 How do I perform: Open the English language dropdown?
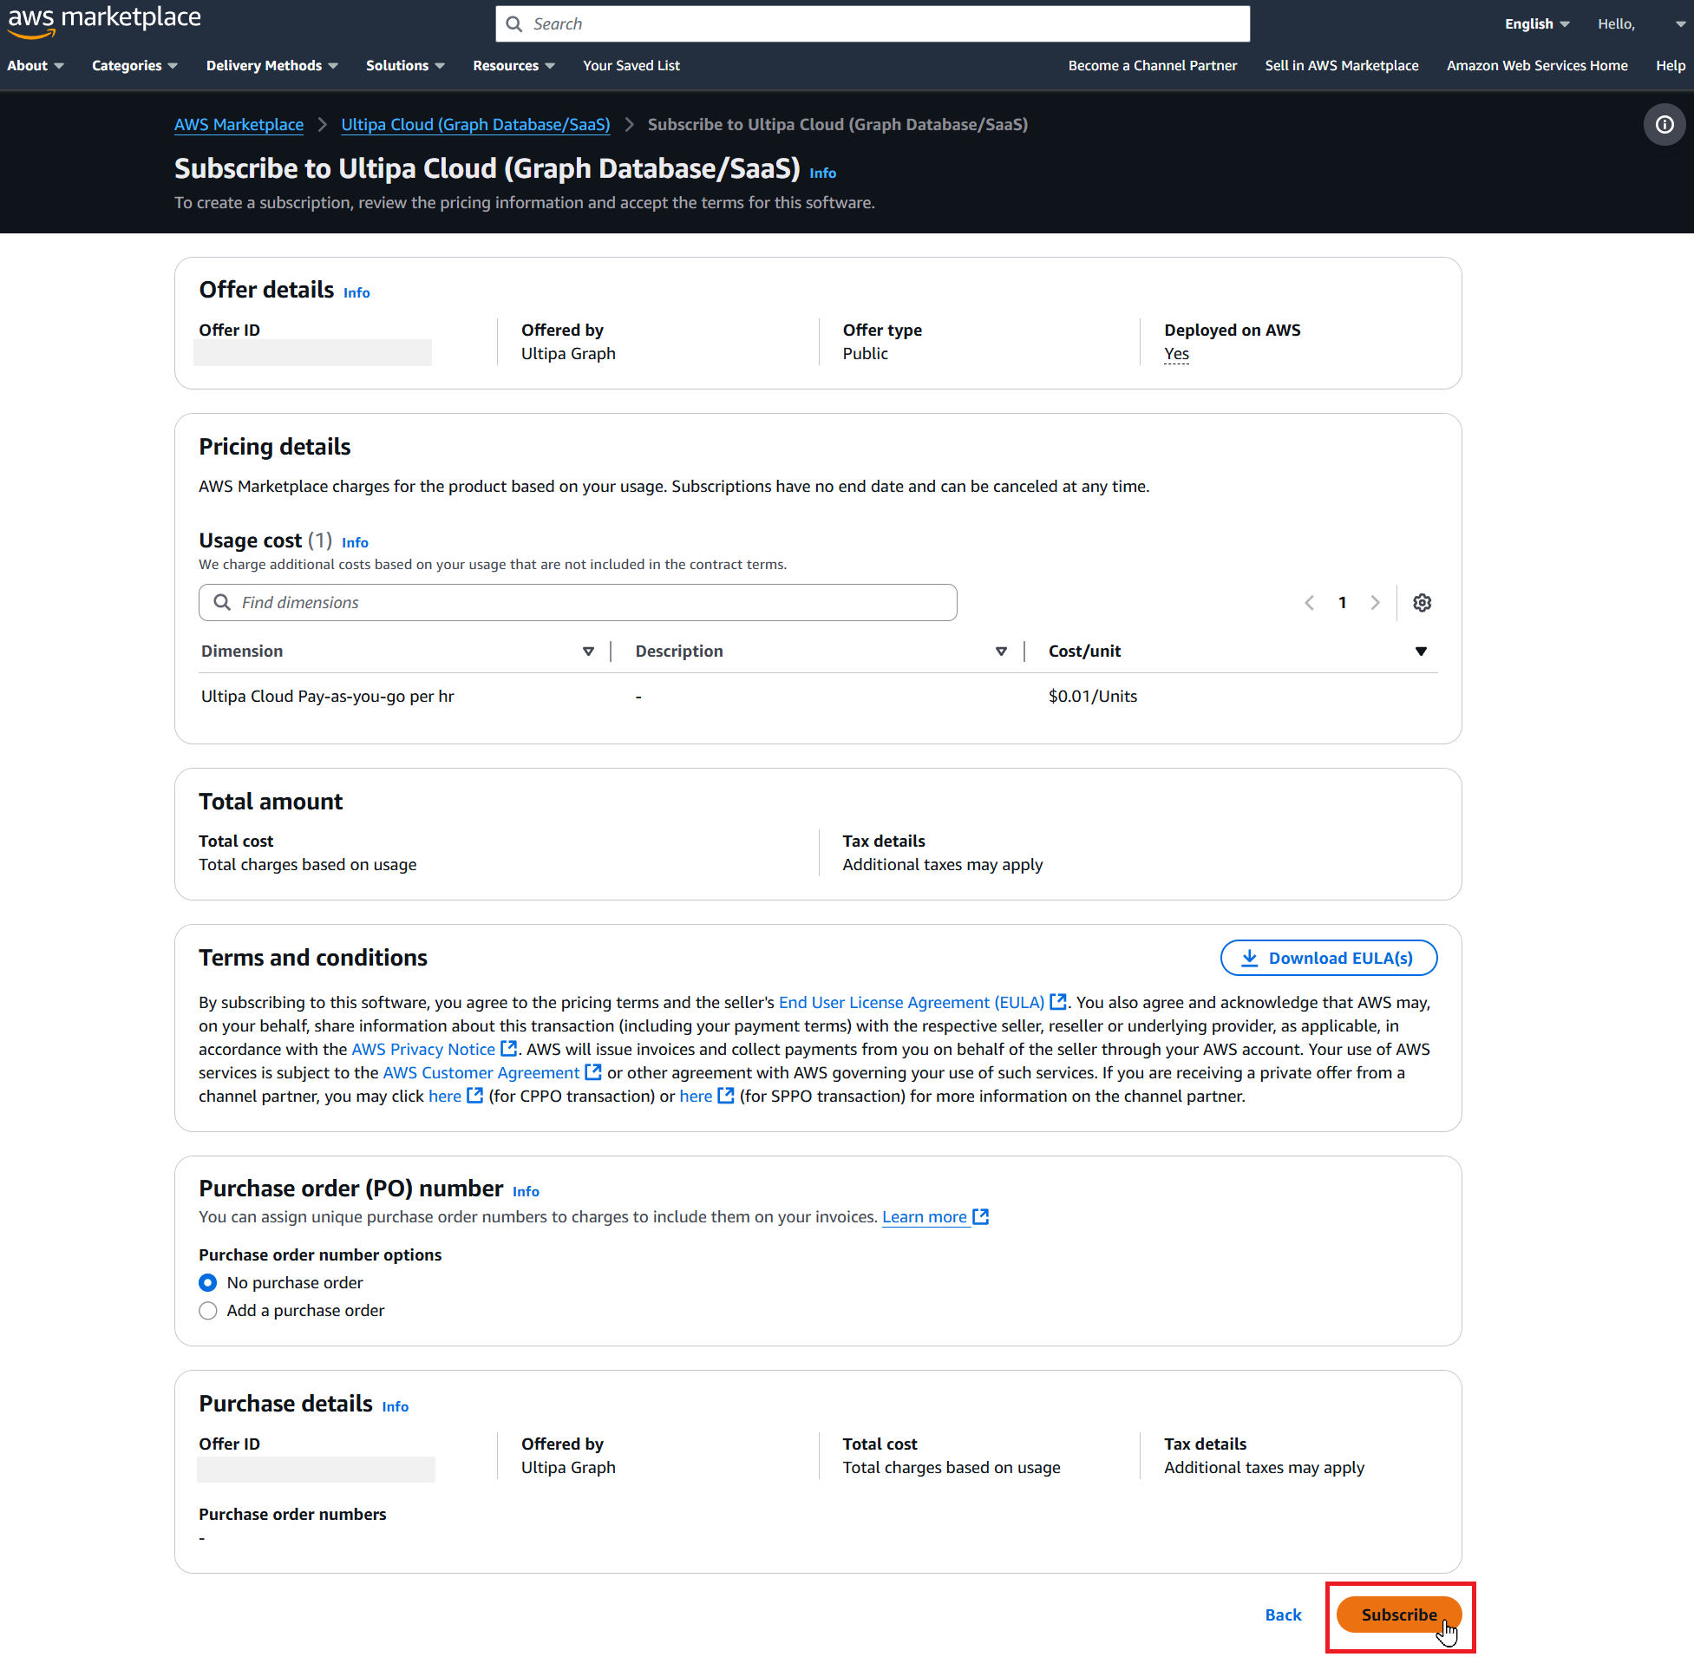click(x=1535, y=23)
